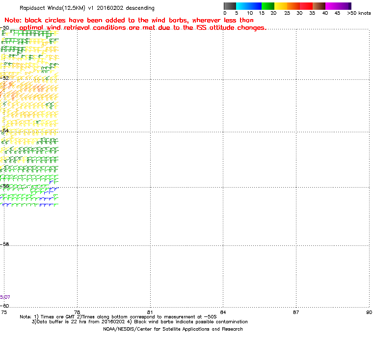Click the colorbar tick label '0'
The height and width of the screenshot is (337, 373).
click(225, 13)
